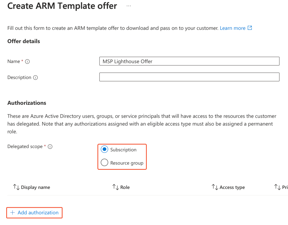Click the Role column header label

(125, 187)
